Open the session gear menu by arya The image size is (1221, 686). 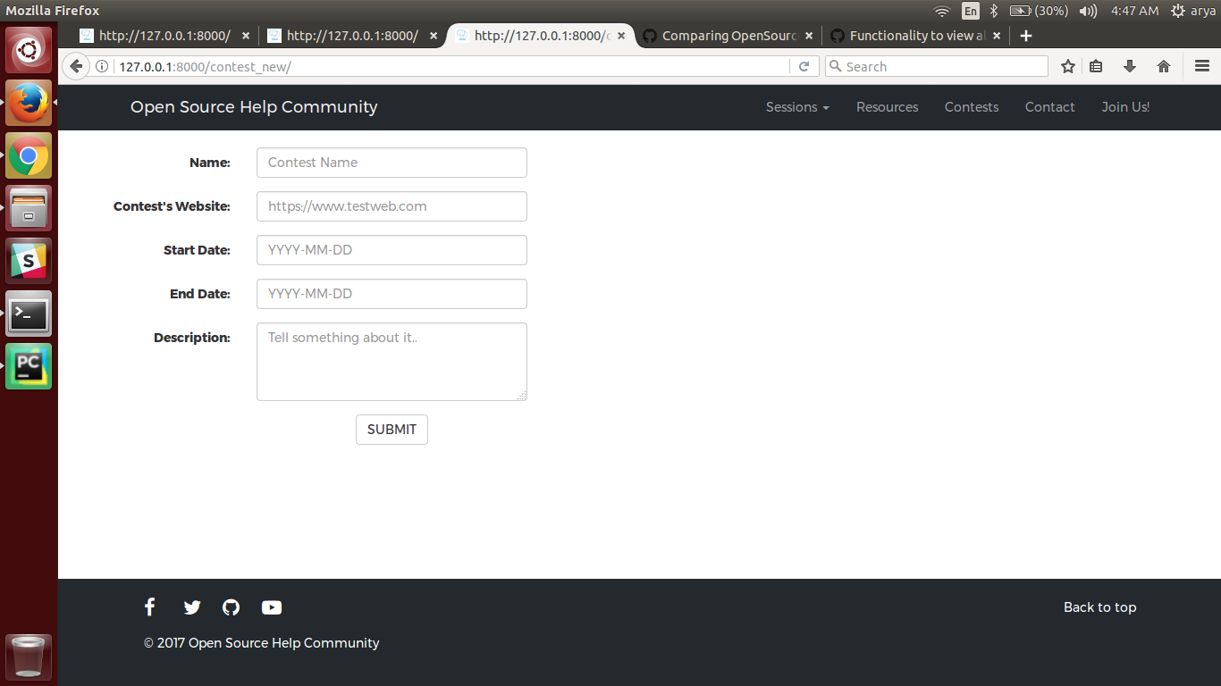[x=1192, y=11]
